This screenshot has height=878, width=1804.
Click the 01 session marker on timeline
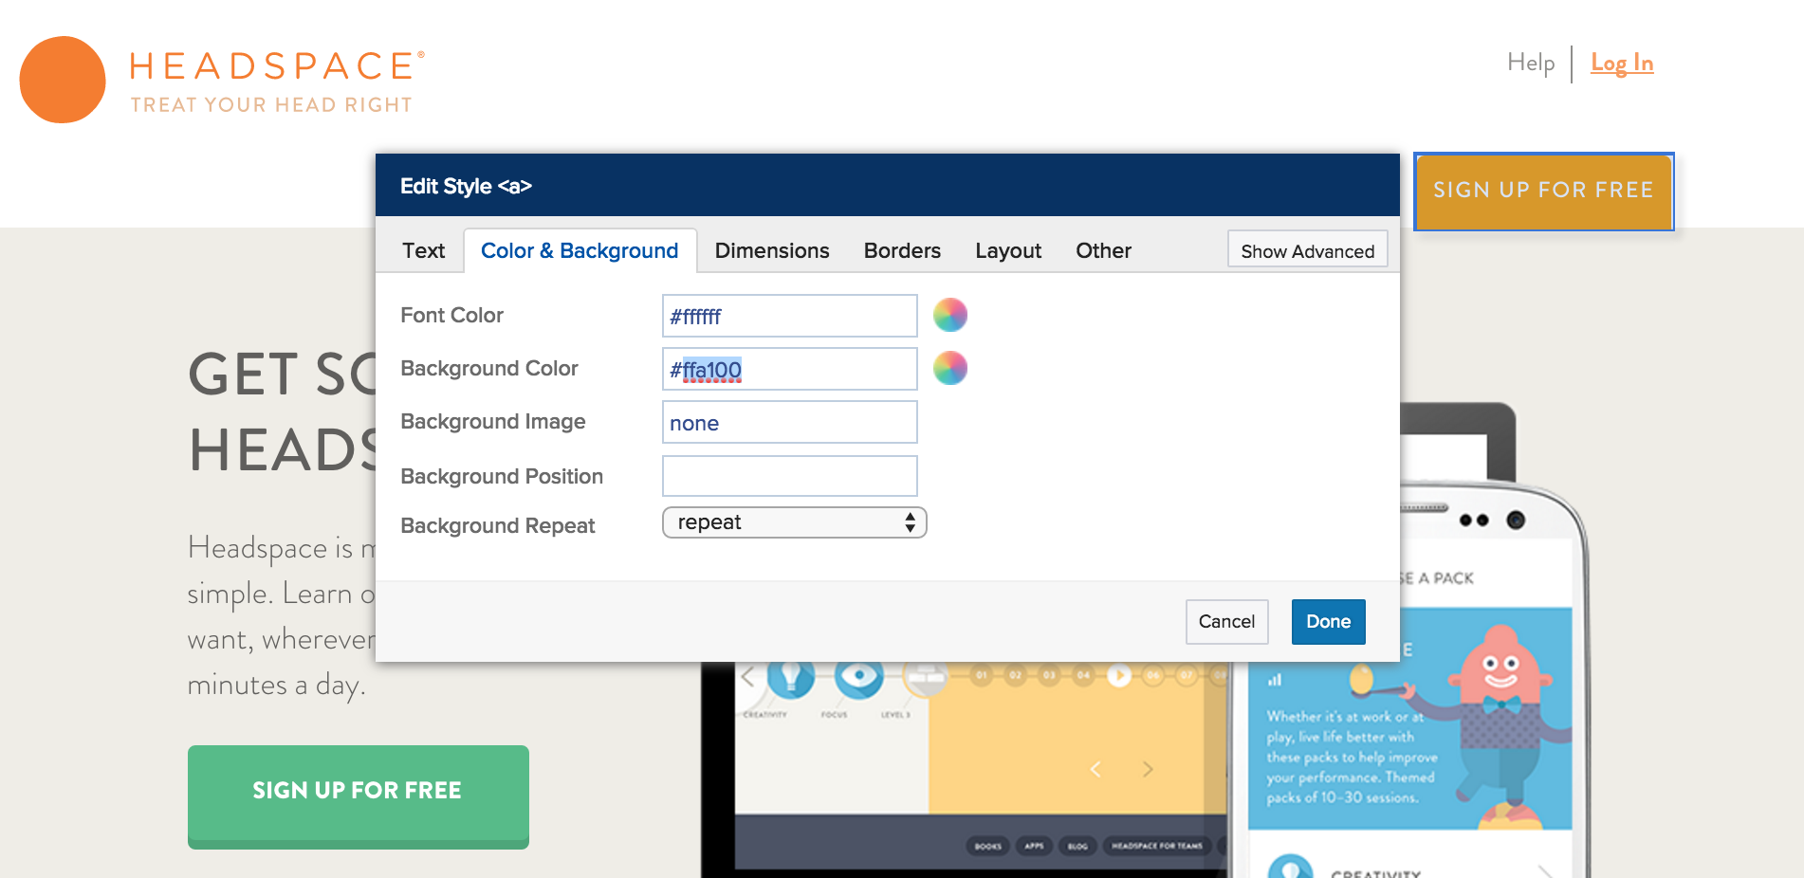point(982,676)
